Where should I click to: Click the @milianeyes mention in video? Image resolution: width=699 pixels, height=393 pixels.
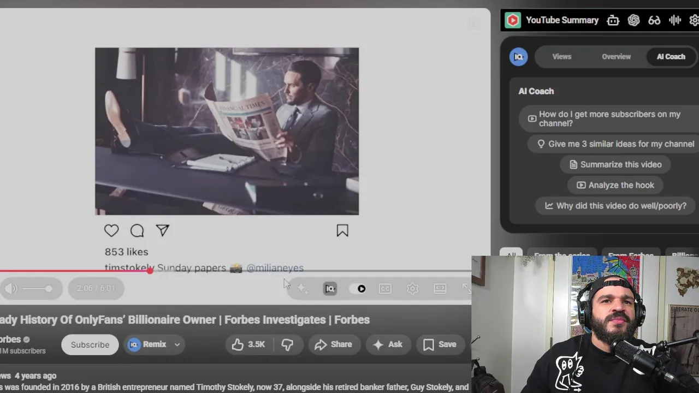275,268
